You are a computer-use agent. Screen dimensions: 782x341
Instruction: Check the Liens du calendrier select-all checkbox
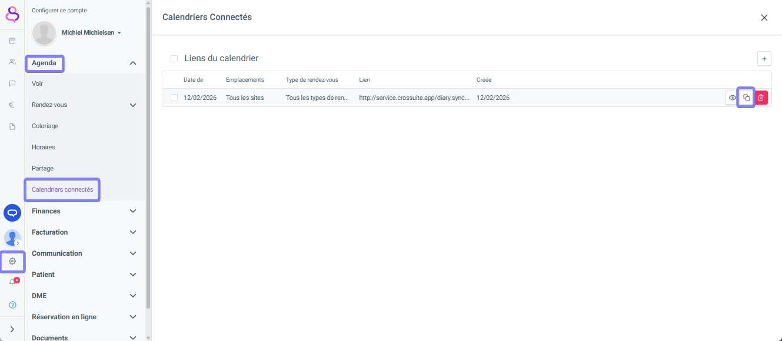pos(174,59)
